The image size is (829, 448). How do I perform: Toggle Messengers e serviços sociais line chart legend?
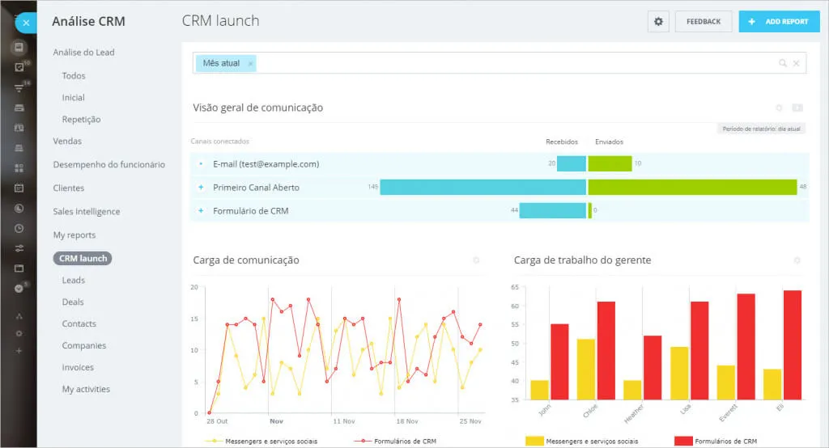(262, 441)
